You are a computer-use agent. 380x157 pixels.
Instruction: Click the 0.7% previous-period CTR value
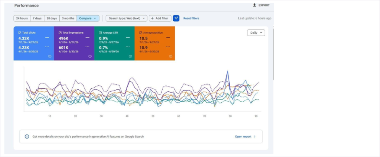pyautogui.click(x=104, y=48)
